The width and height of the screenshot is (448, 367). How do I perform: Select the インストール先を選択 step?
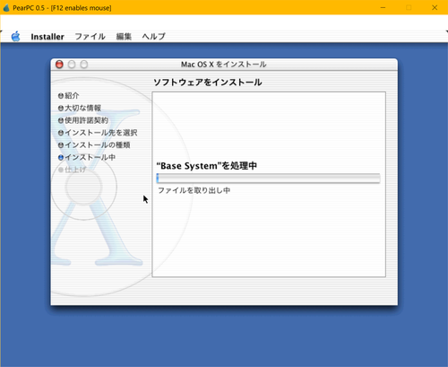[x=98, y=133]
